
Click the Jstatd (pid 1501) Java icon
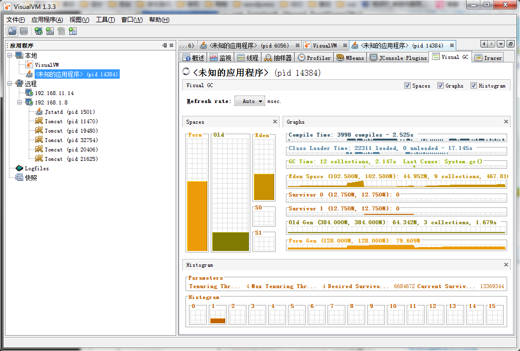coord(39,112)
